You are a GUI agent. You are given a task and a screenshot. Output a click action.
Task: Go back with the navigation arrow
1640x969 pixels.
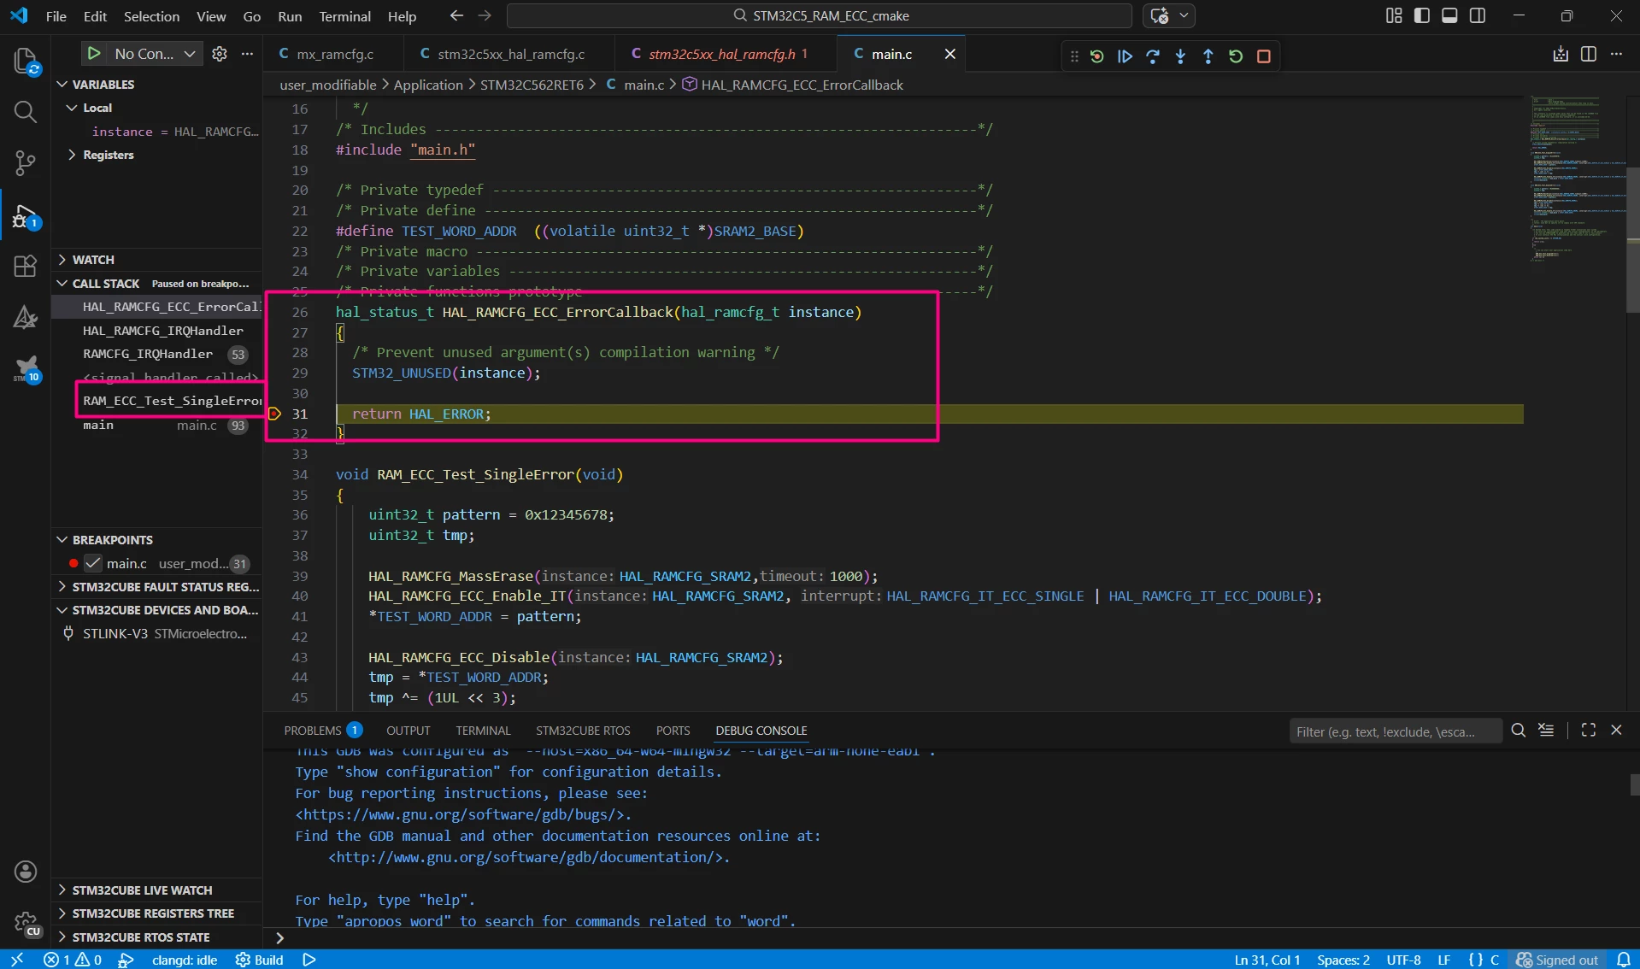click(x=456, y=15)
